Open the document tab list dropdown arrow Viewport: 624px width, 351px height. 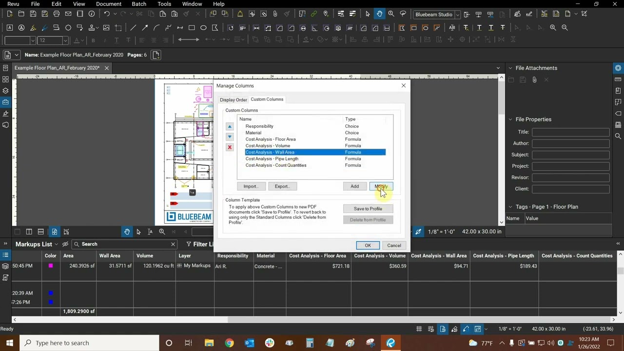498,68
